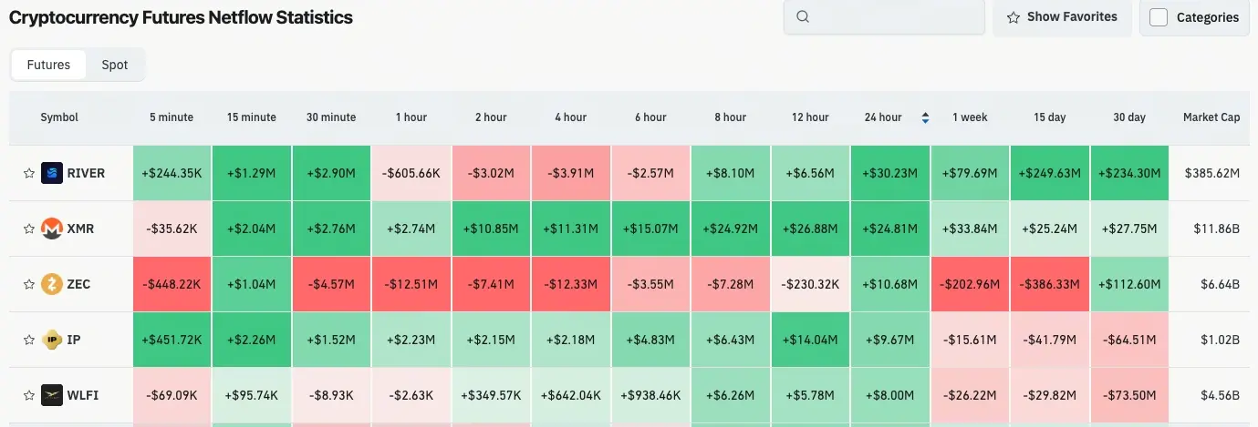Sort by the 6 hour column

tap(650, 117)
